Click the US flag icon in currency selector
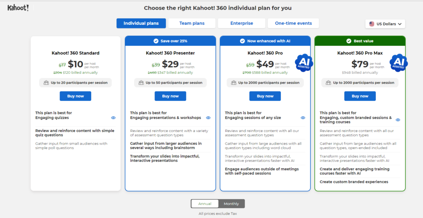The image size is (423, 218). [x=372, y=24]
